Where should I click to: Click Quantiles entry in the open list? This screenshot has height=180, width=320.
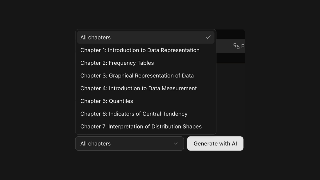[x=106, y=101]
